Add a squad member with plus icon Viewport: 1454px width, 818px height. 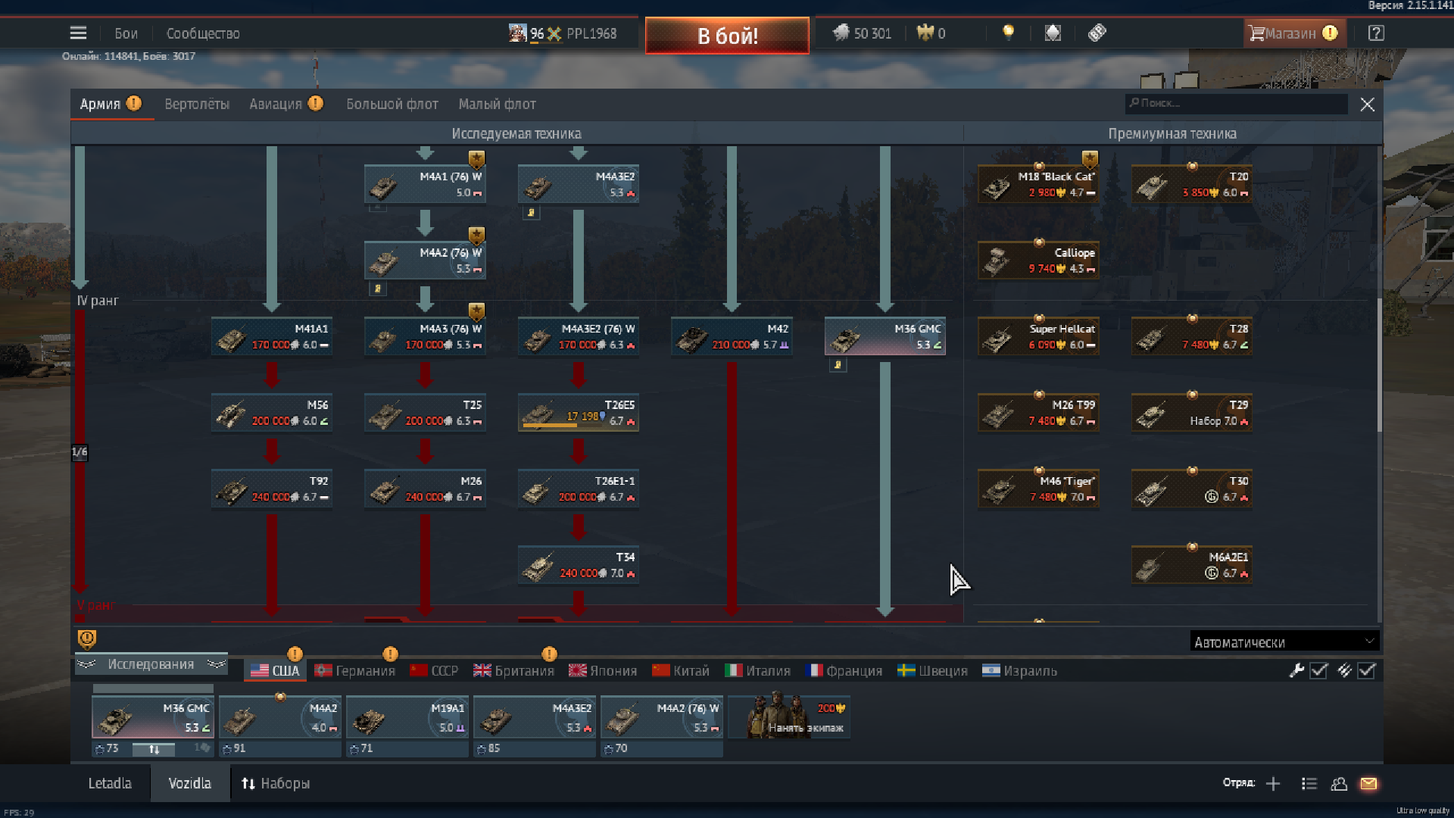1273,784
